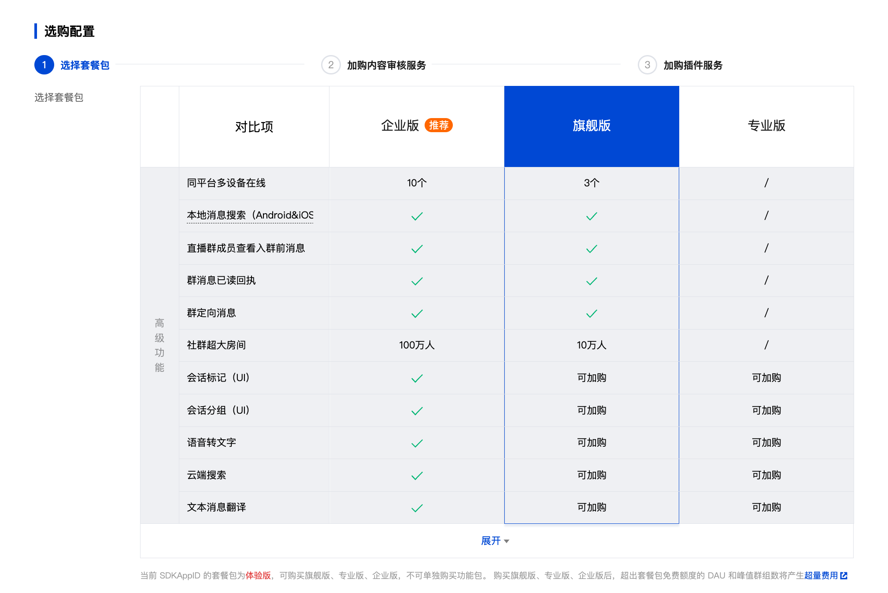Screen dimensions: 888x593
Task: Go to step 2 加购内容审核服务
Action: coord(374,65)
